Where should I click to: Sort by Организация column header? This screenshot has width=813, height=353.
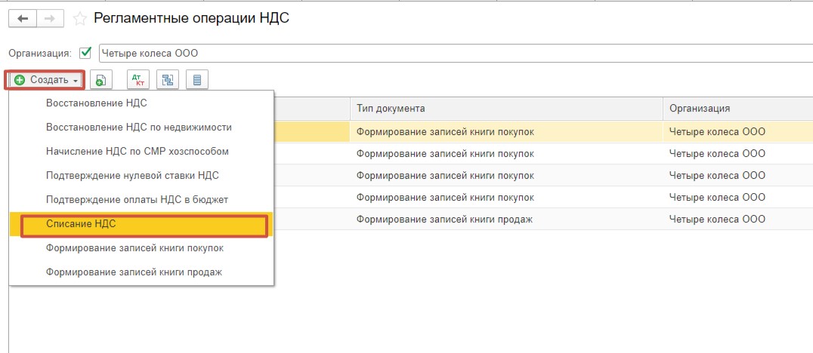737,108
